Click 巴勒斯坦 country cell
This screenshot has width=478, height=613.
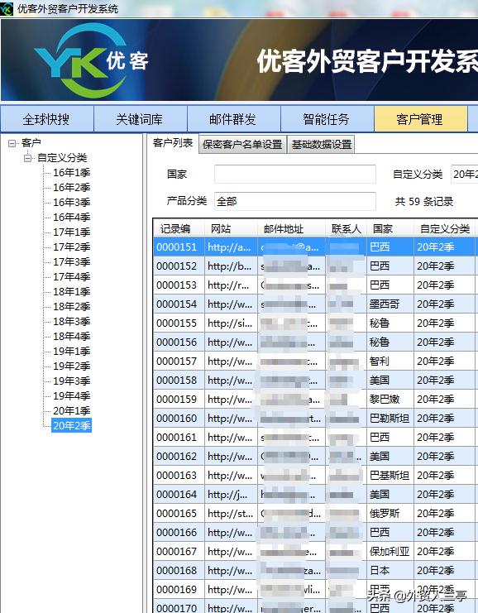pos(390,419)
